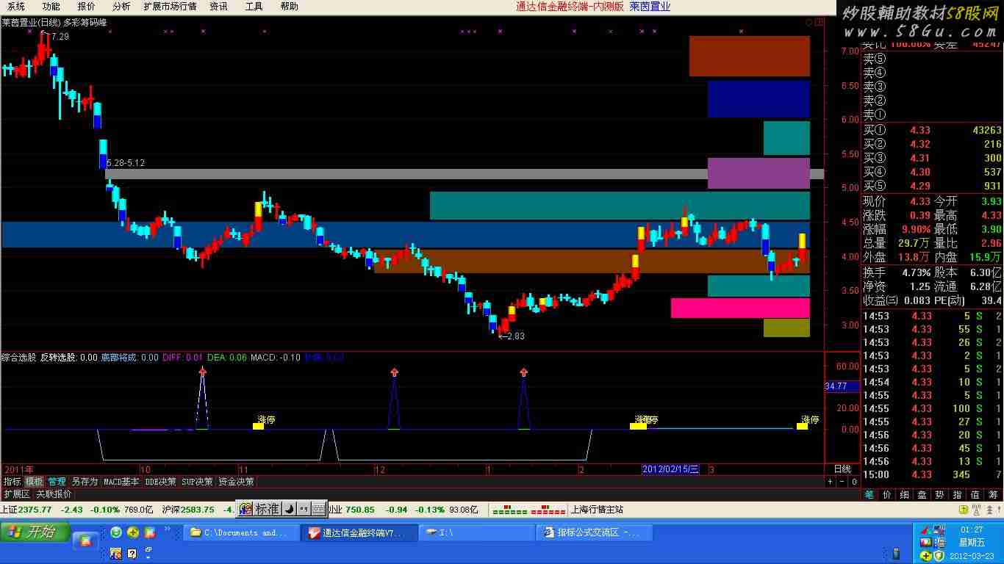The width and height of the screenshot is (1004, 564).
Task: Open the 帮助 menu
Action: [289, 6]
